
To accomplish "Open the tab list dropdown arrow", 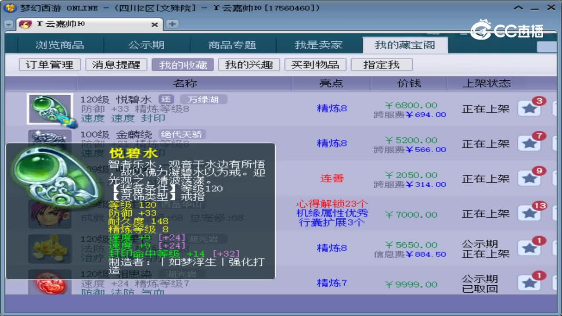I will (9, 25).
